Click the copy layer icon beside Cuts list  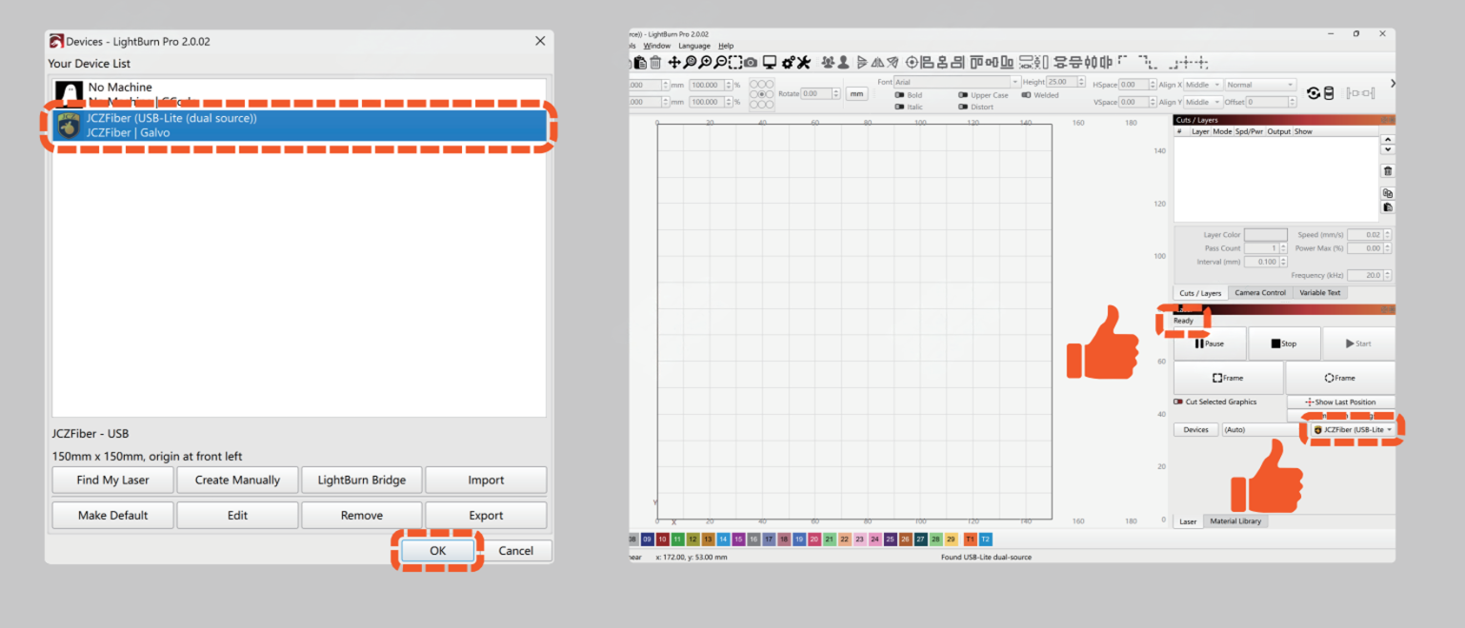[1387, 193]
